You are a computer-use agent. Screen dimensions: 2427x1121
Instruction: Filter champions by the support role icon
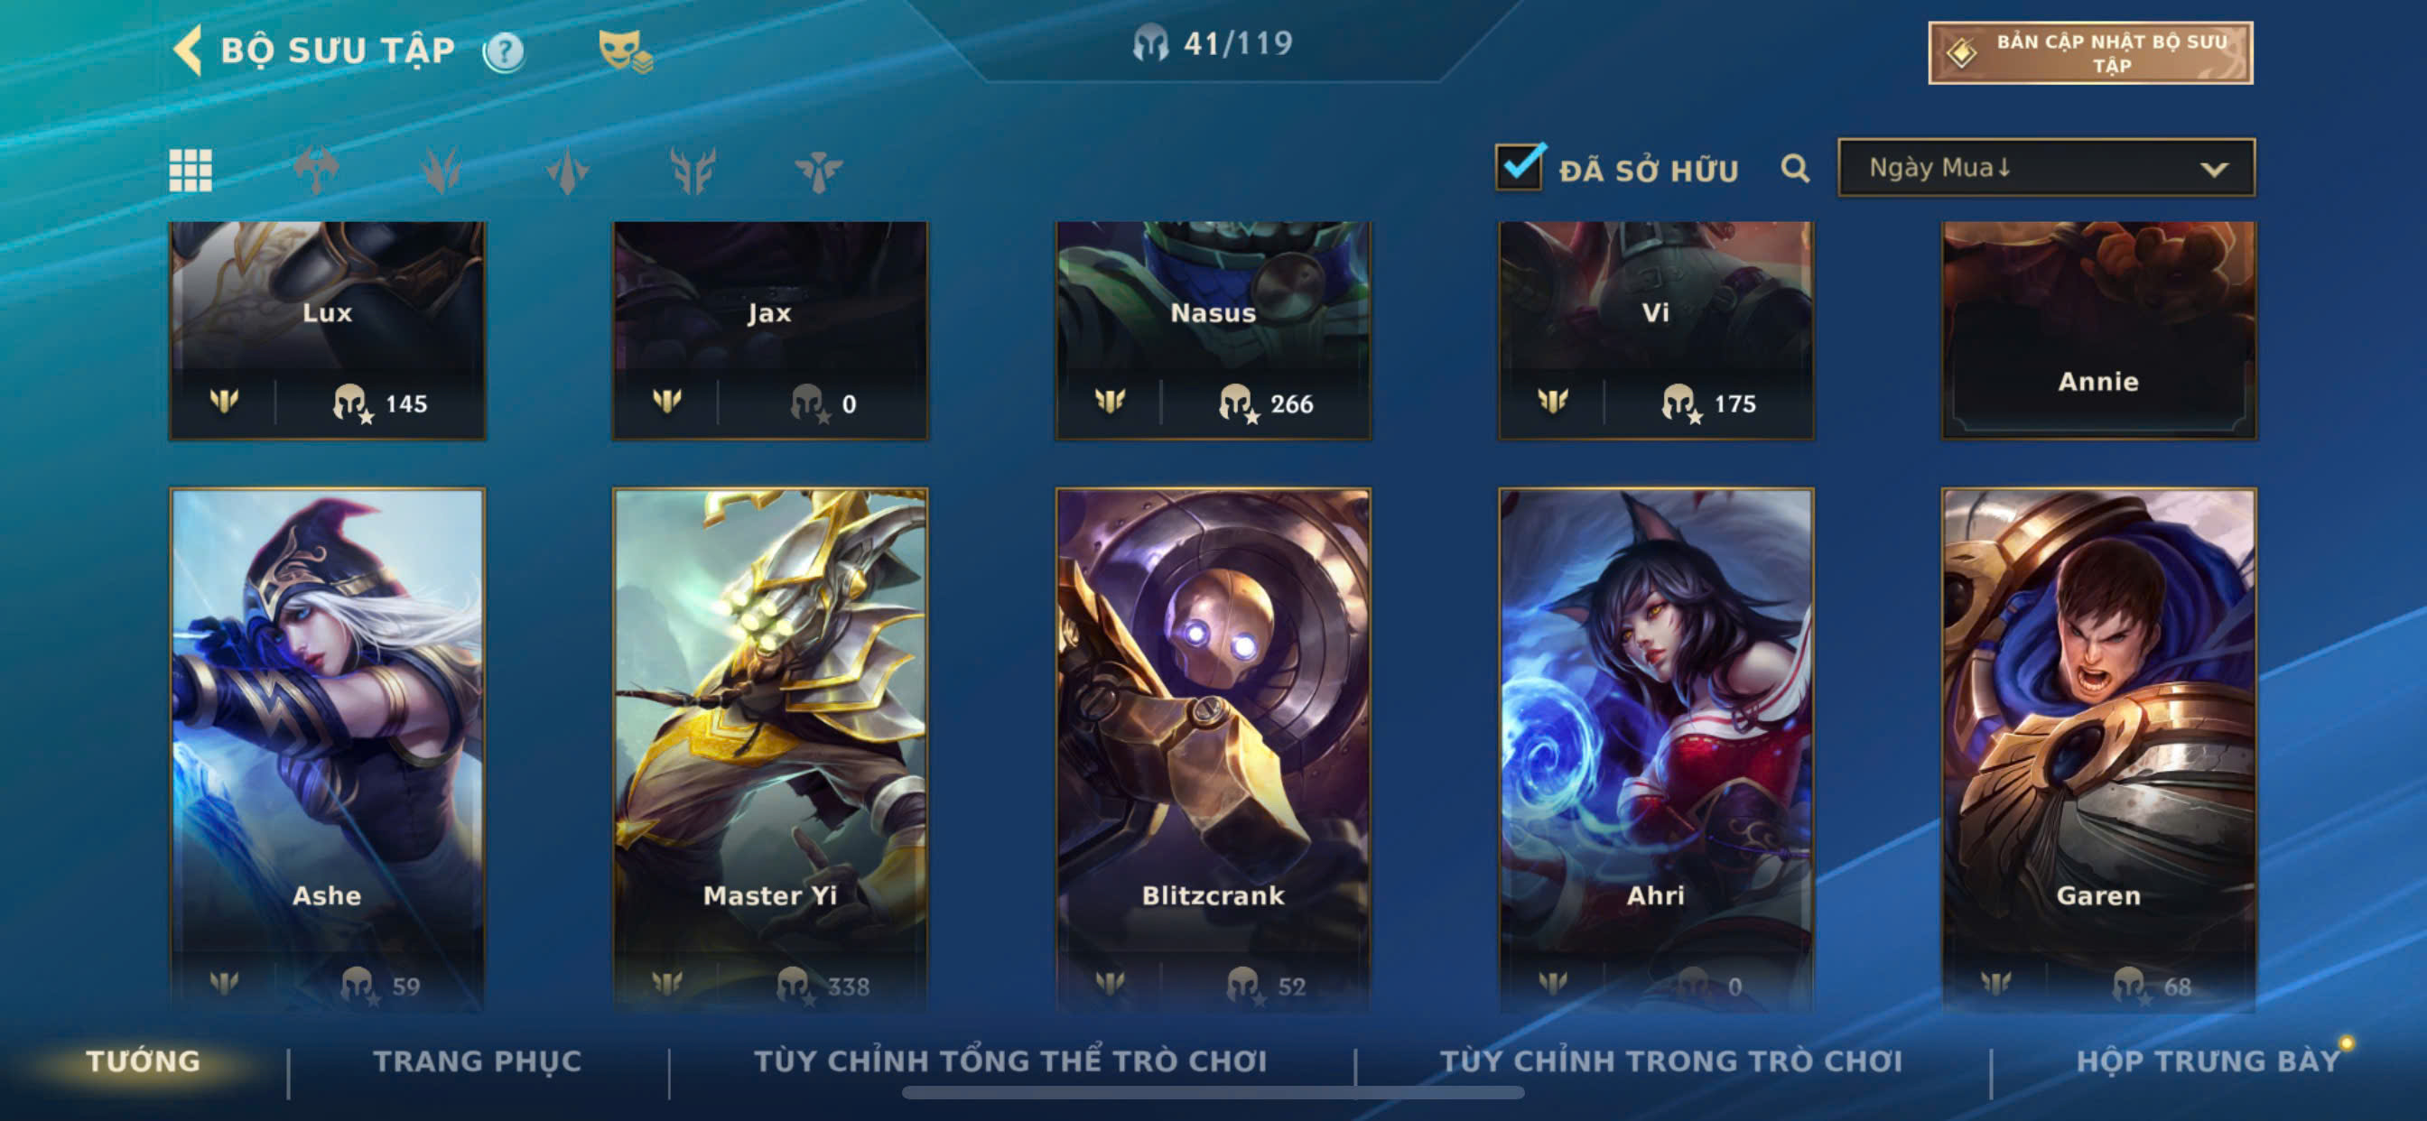click(818, 171)
